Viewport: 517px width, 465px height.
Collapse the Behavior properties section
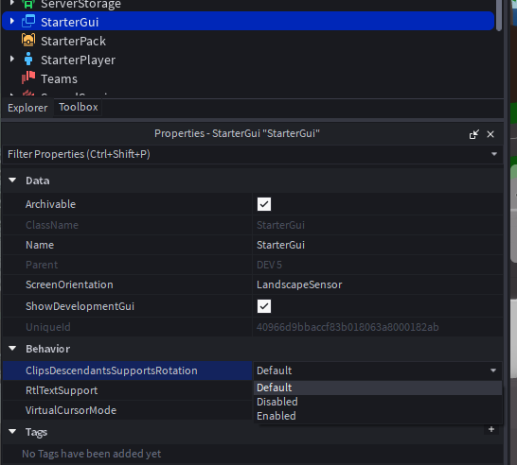(x=12, y=349)
